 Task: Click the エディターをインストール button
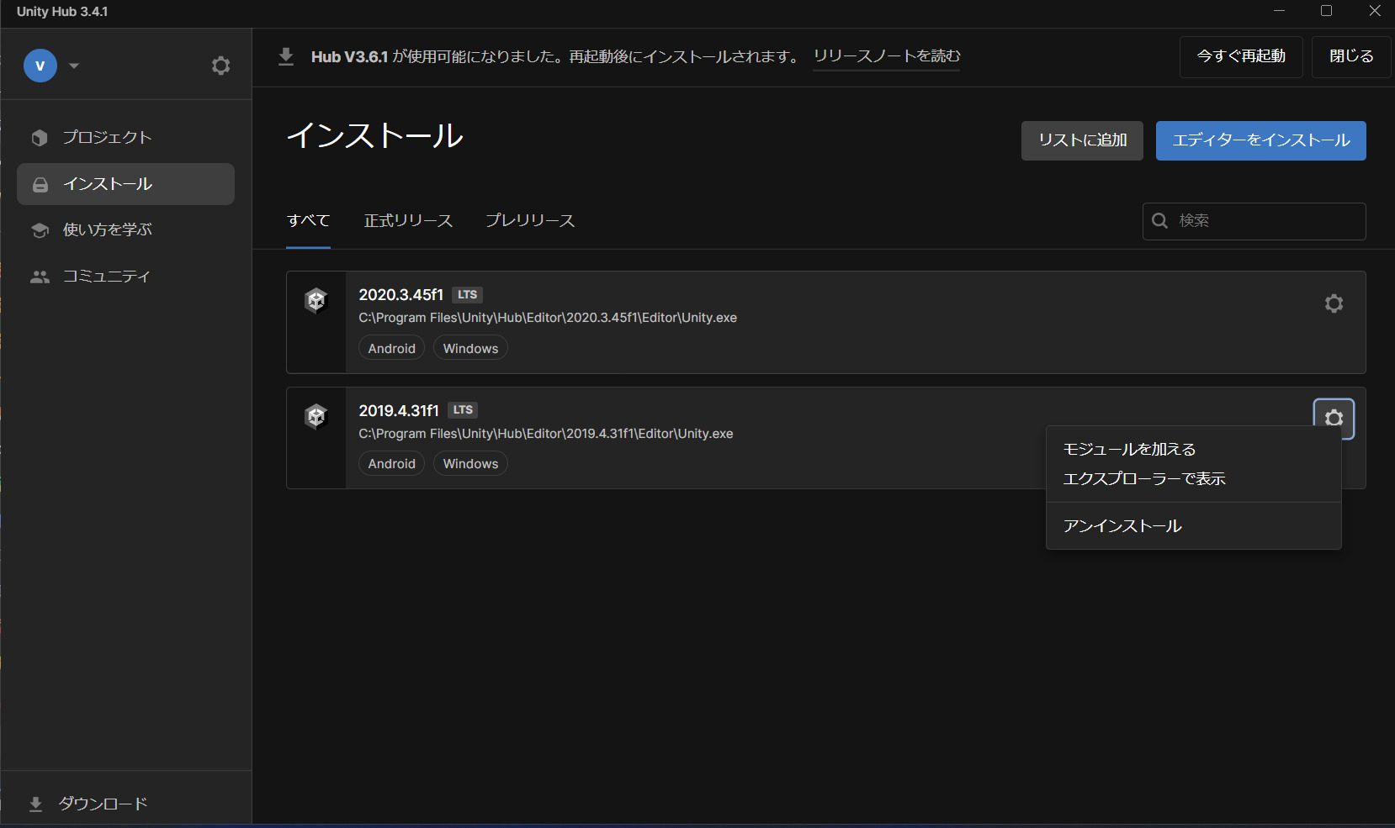pyautogui.click(x=1260, y=140)
